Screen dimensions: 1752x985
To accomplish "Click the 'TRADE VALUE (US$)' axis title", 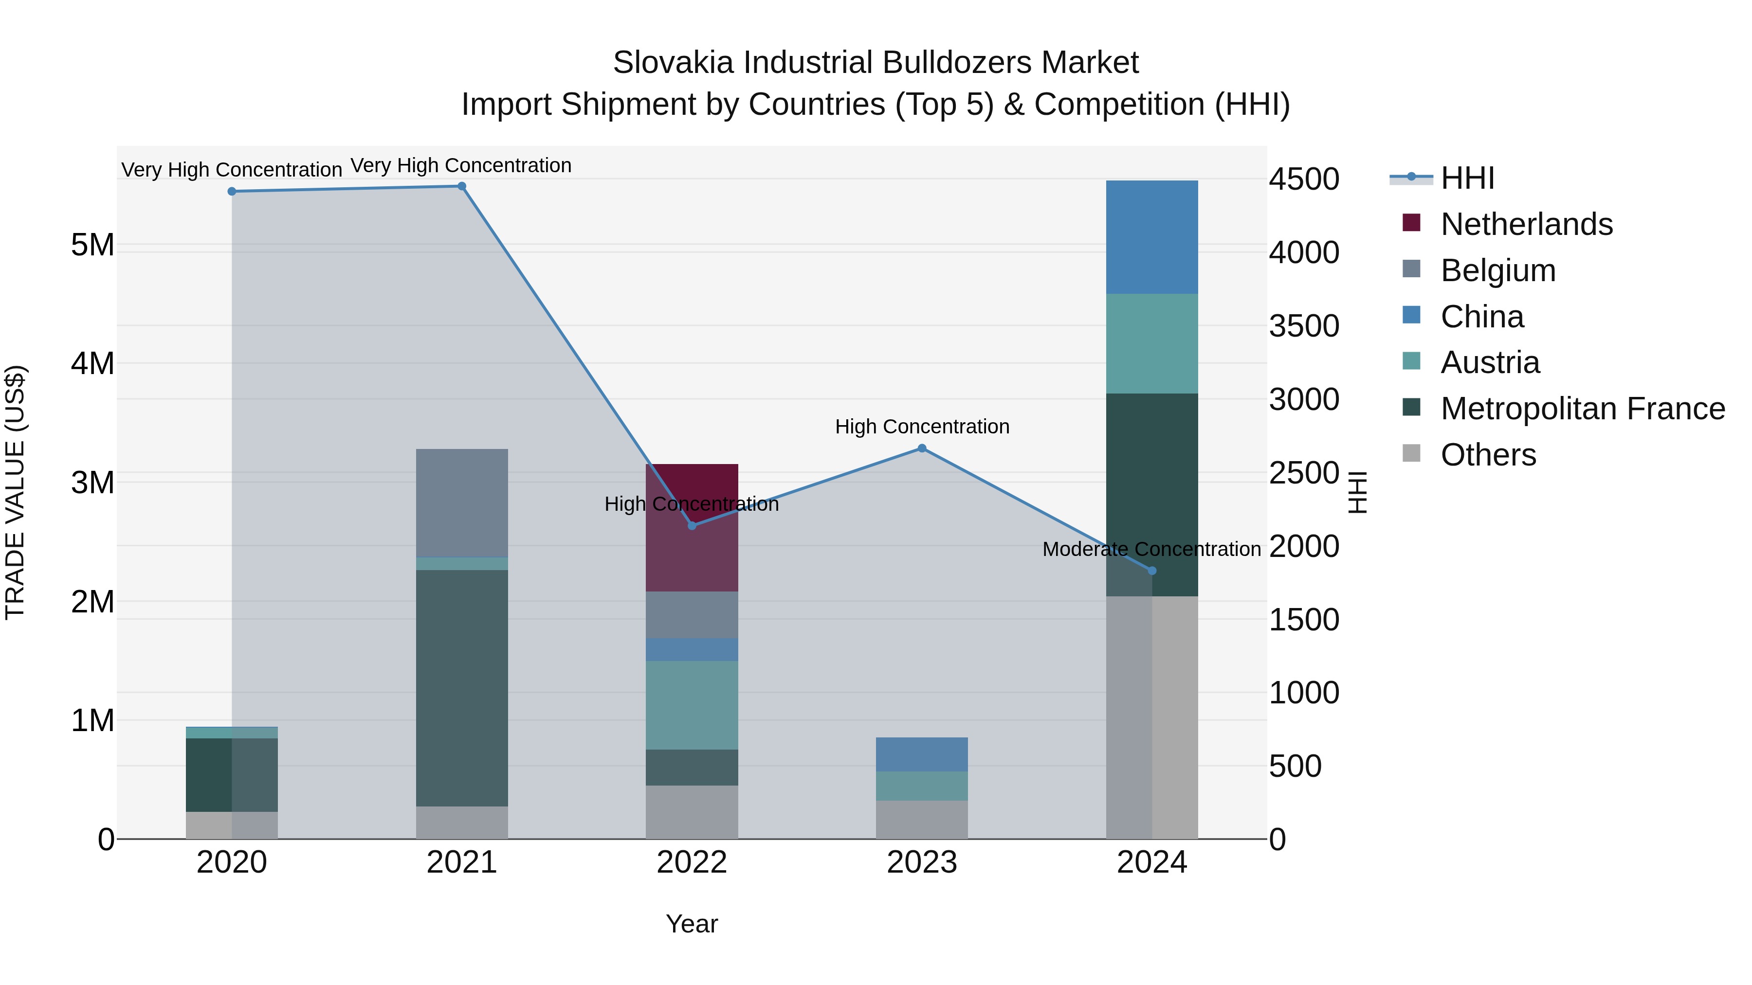I will [x=15, y=492].
